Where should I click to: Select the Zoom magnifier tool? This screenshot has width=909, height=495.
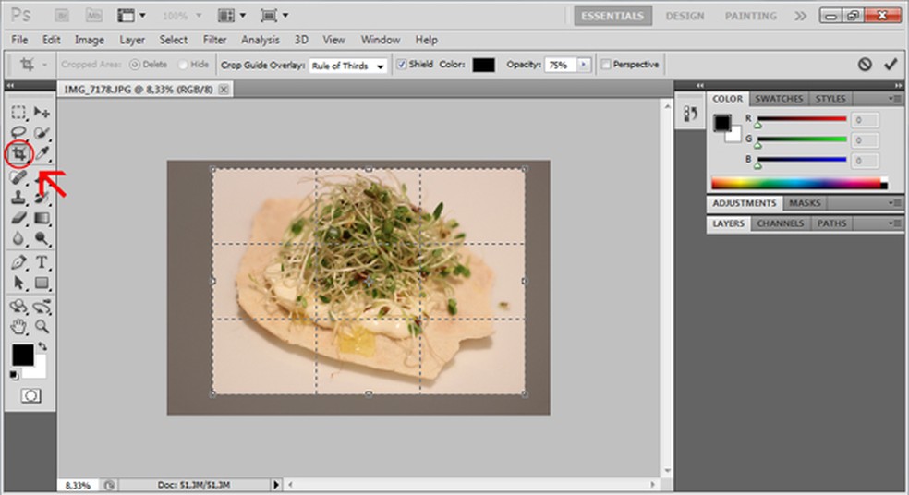[42, 326]
